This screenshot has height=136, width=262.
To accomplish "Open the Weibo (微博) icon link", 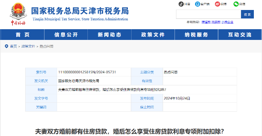I will point(218,4).
